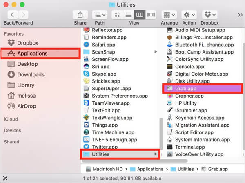Click the Time Machine.app icon

pos(87,132)
